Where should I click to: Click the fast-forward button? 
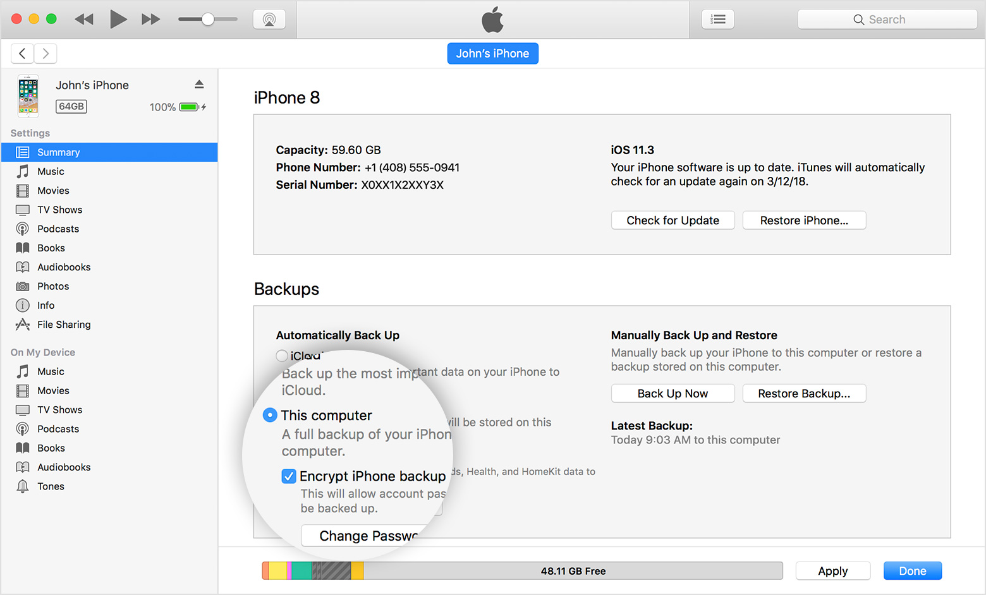[150, 20]
